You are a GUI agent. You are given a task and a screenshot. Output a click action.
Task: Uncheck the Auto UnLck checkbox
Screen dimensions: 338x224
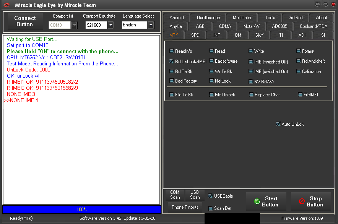278,124
